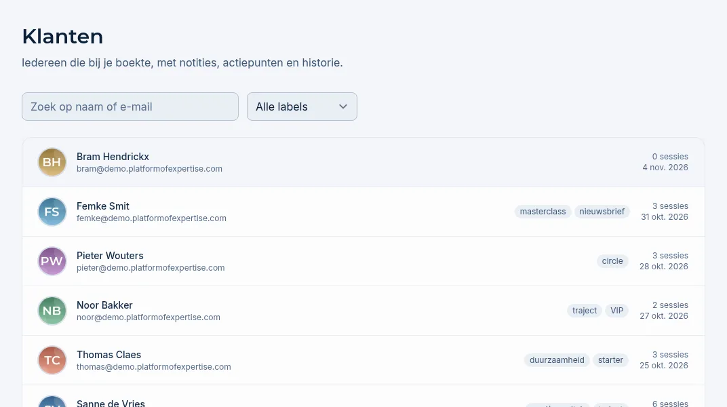Click Femke Smit's FS avatar
This screenshot has width=727, height=407.
tap(52, 212)
